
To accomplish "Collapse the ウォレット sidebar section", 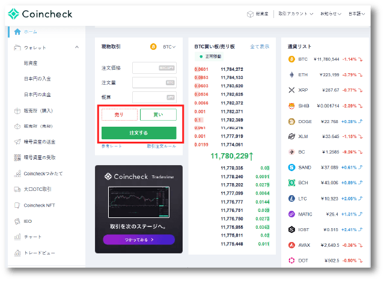I will (76, 47).
